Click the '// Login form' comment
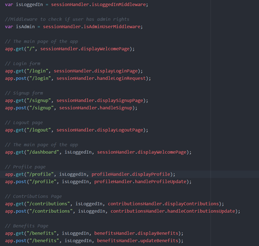Viewport: 259px width, 246px height. [23, 64]
